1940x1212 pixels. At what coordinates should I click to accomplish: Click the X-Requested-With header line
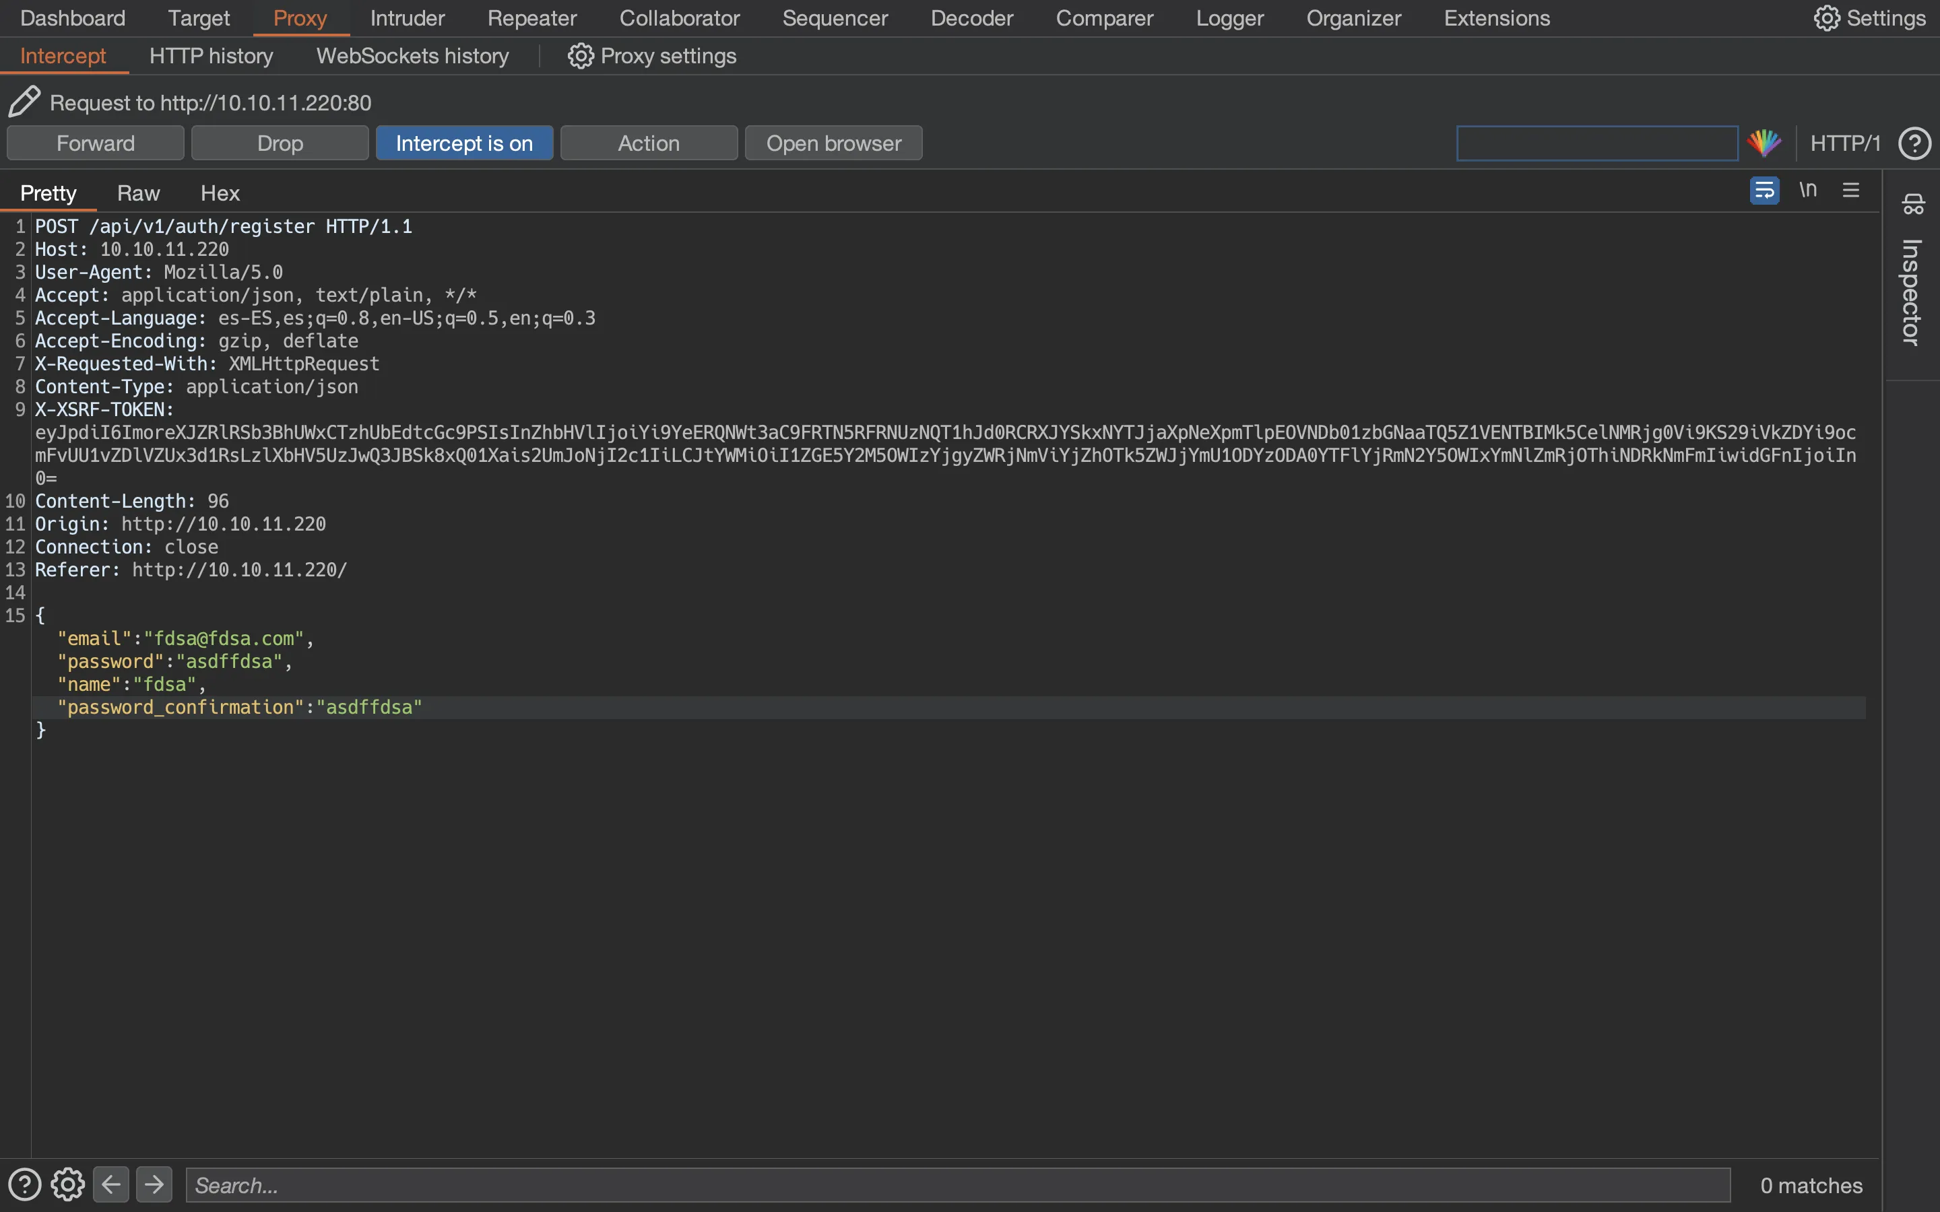coord(207,364)
